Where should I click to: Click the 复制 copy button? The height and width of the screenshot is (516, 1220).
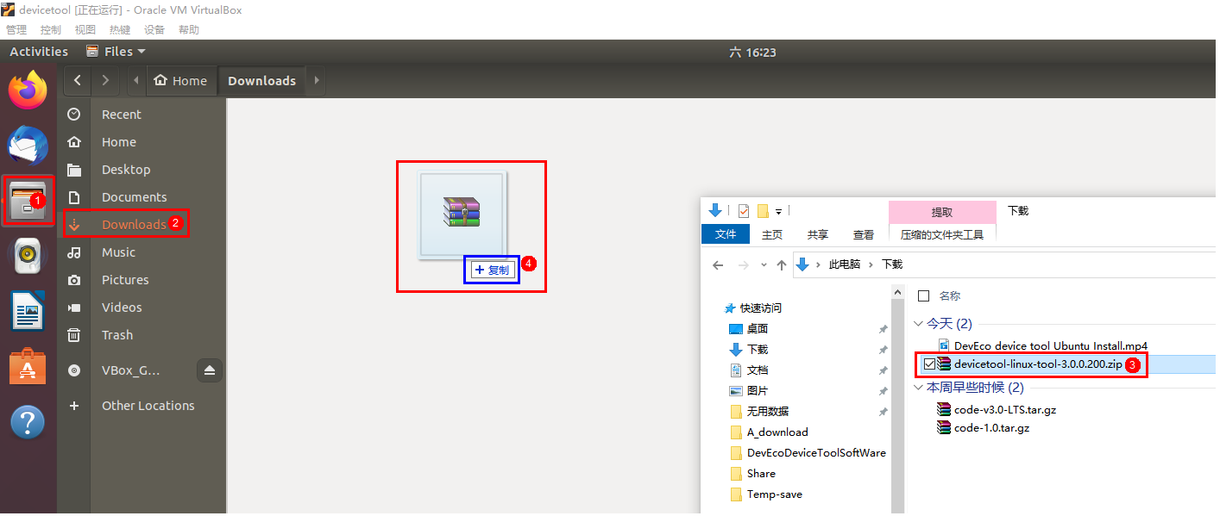point(492,269)
